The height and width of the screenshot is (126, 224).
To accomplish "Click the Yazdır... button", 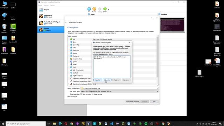I will point(117,80).
